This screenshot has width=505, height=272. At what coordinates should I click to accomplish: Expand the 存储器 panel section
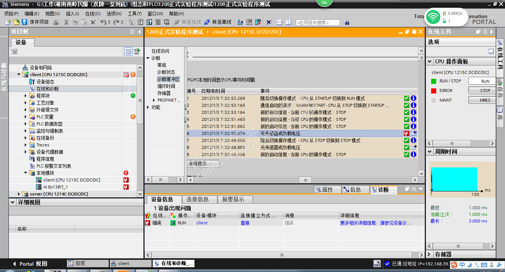pos(430,254)
